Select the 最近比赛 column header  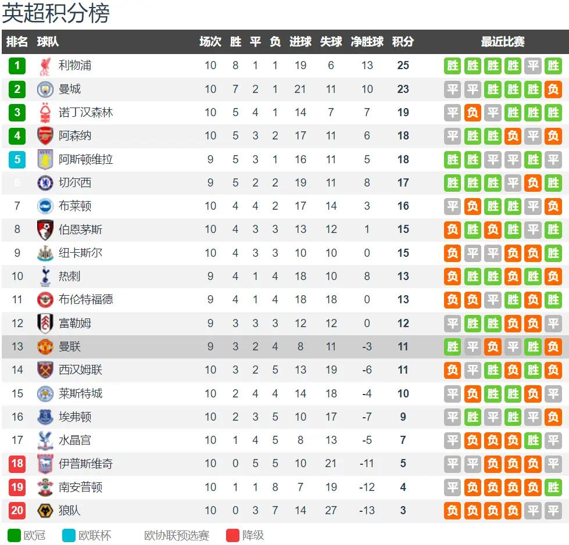pos(503,42)
